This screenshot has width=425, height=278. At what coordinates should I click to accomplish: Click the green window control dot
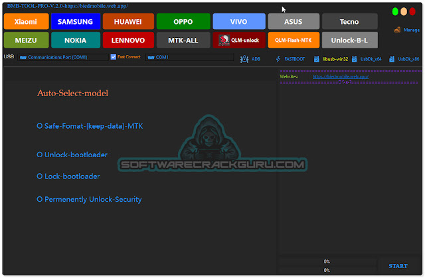[395, 12]
